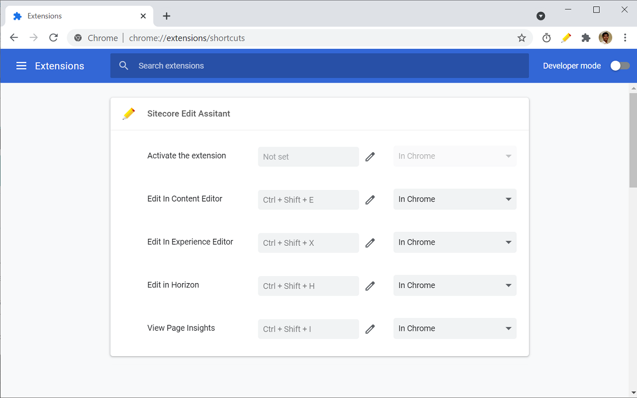
Task: Edit shortcut for Edit In Content Editor
Action: coord(370,199)
